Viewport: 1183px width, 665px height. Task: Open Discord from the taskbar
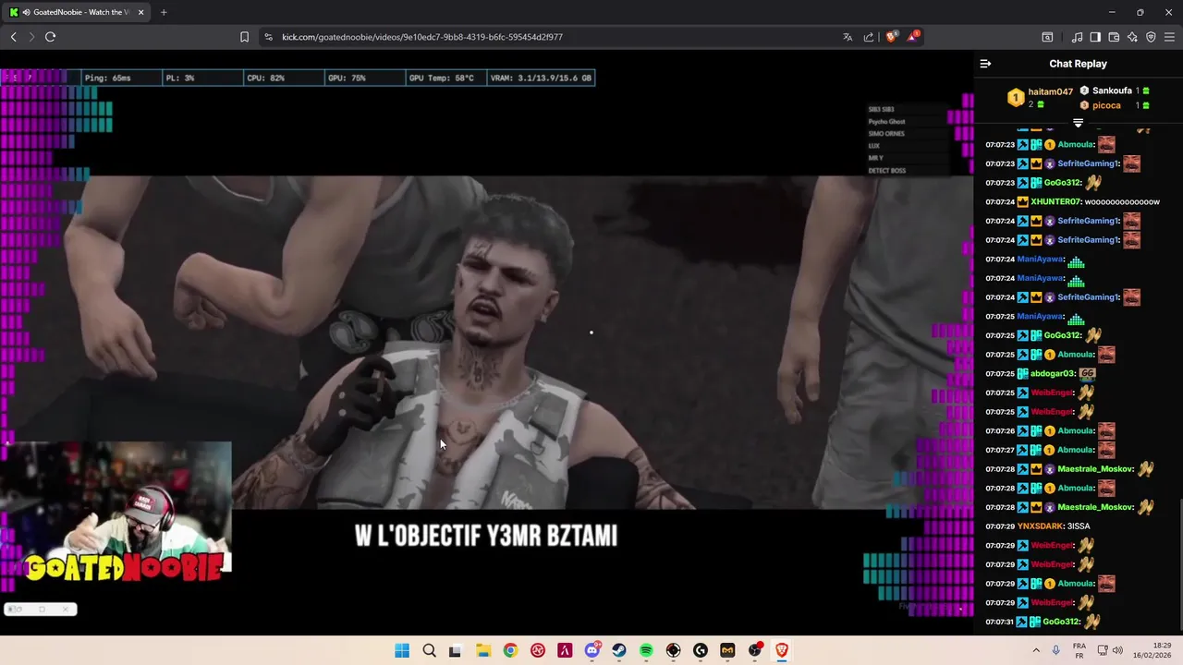pos(592,650)
